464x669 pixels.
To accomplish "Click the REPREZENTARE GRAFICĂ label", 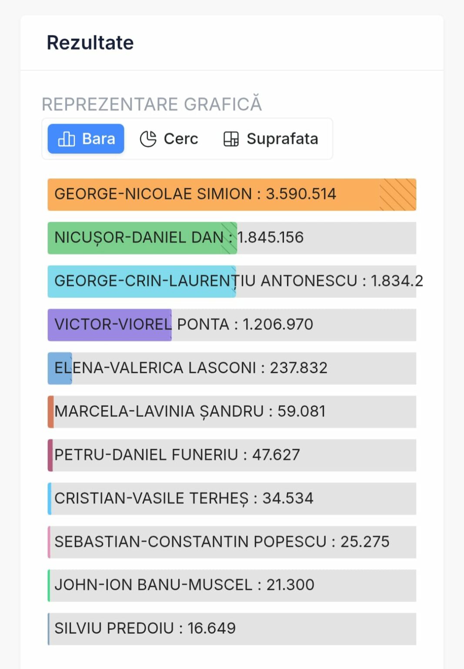I will (x=153, y=103).
